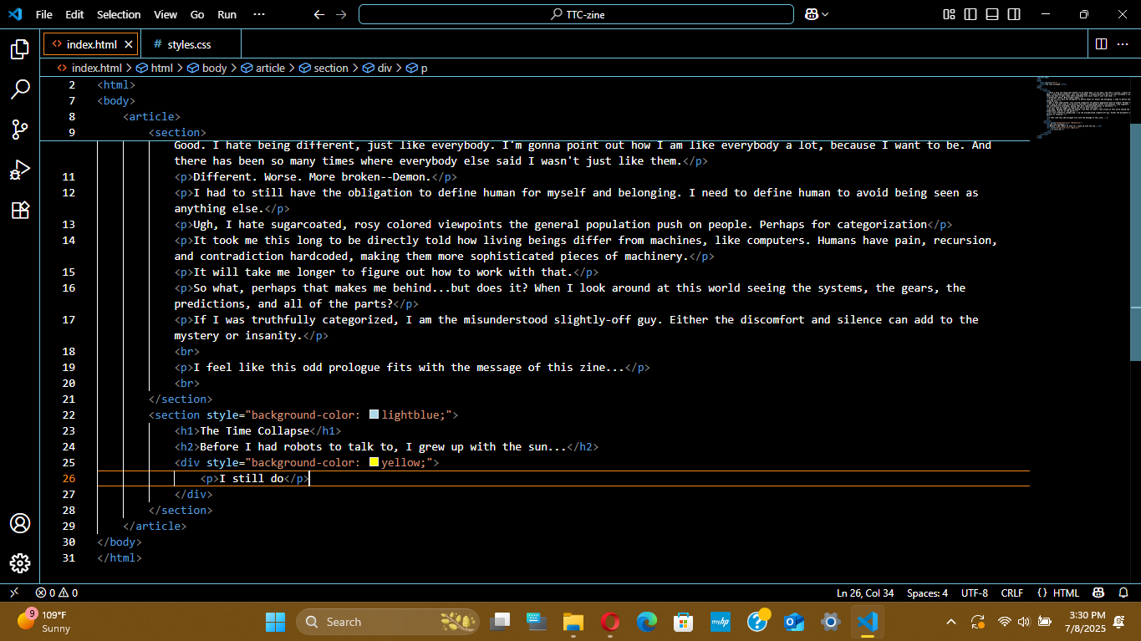The image size is (1141, 641).
Task: Click the split editor right icon
Action: 1101,43
